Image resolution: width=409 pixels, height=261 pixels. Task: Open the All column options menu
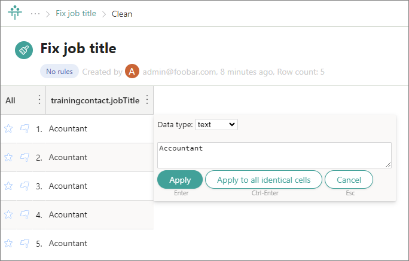[x=39, y=100]
